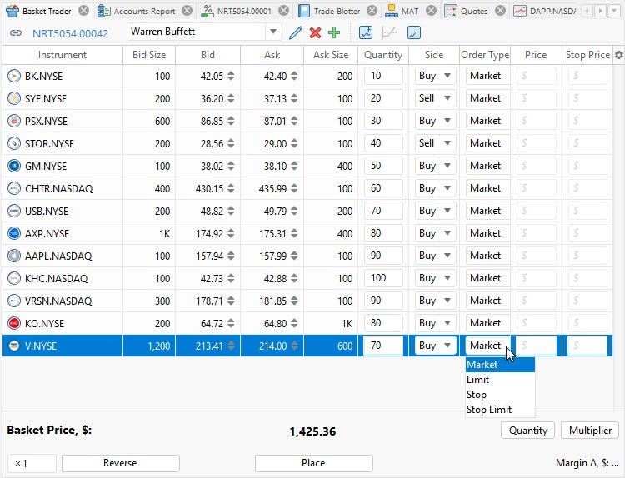Open table settings gear icon
The width and height of the screenshot is (625, 478).
tap(618, 55)
